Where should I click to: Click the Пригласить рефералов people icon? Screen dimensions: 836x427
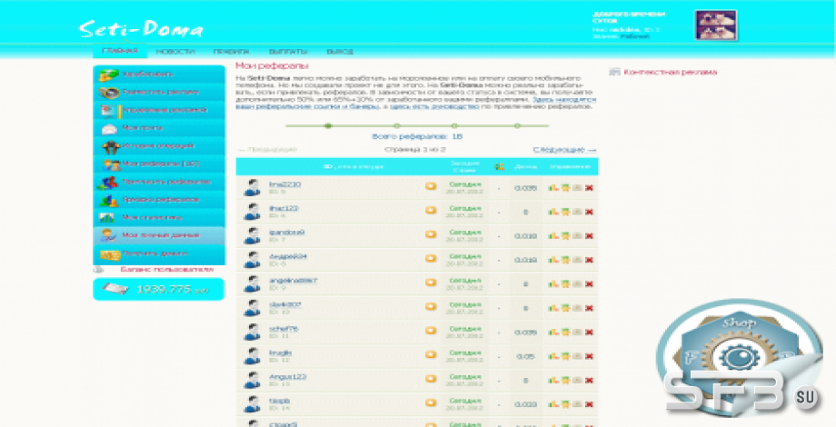pyautogui.click(x=108, y=183)
